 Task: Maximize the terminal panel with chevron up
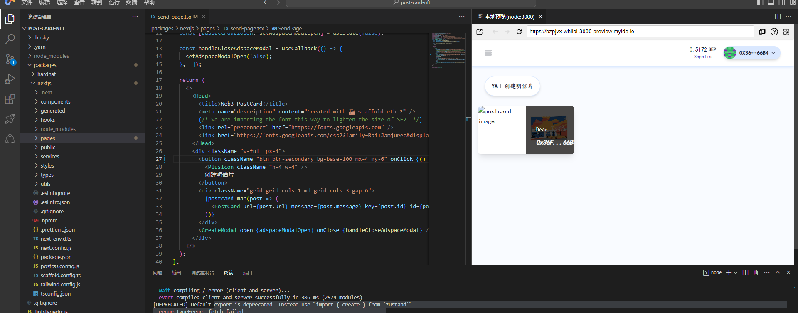(x=778, y=273)
